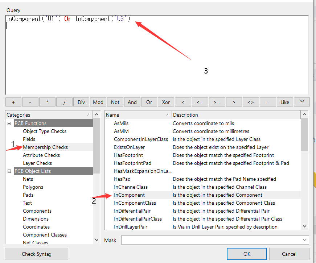316x263 pixels.
Task: Click the '*' wildcard operator button
Action: [x=302, y=102]
